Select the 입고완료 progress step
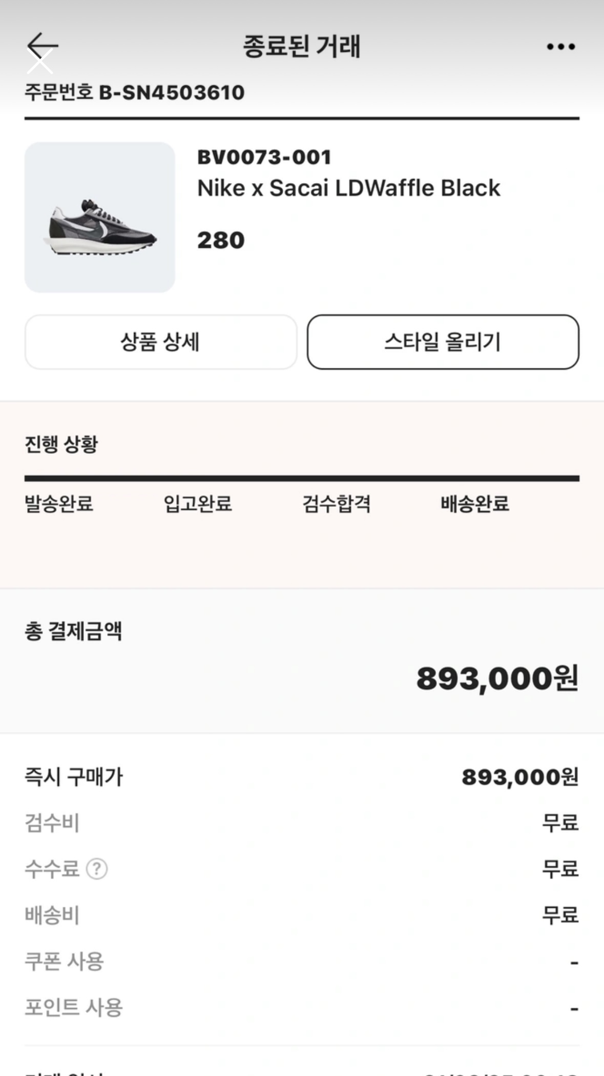 [198, 504]
